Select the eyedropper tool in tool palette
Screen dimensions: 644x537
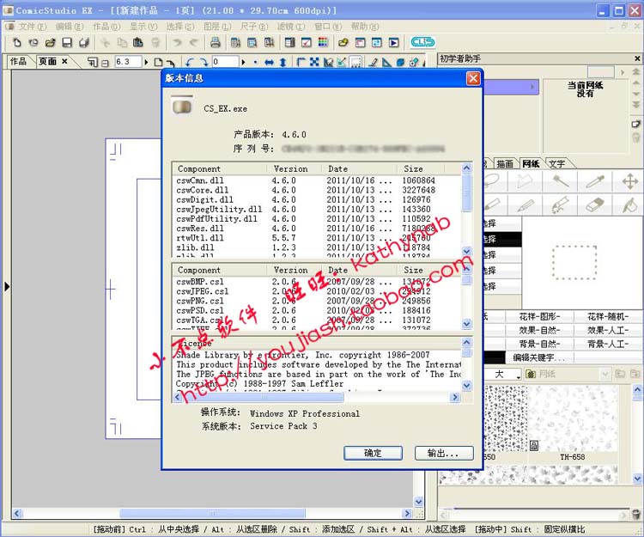point(595,181)
